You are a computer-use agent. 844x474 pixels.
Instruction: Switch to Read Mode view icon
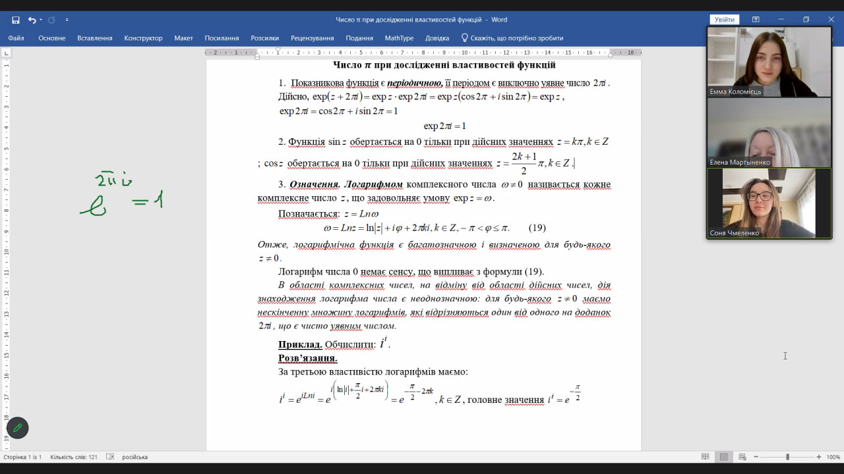point(705,457)
